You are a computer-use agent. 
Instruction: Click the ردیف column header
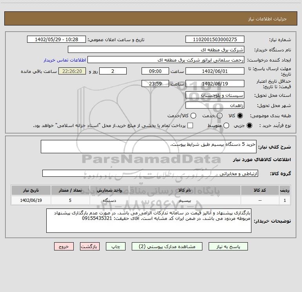pyautogui.click(x=285, y=190)
